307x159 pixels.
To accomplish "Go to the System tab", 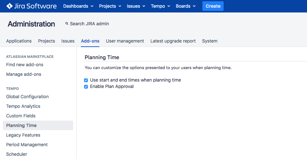I will tap(210, 41).
